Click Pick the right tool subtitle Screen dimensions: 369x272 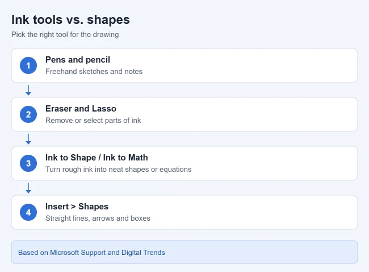coord(65,35)
